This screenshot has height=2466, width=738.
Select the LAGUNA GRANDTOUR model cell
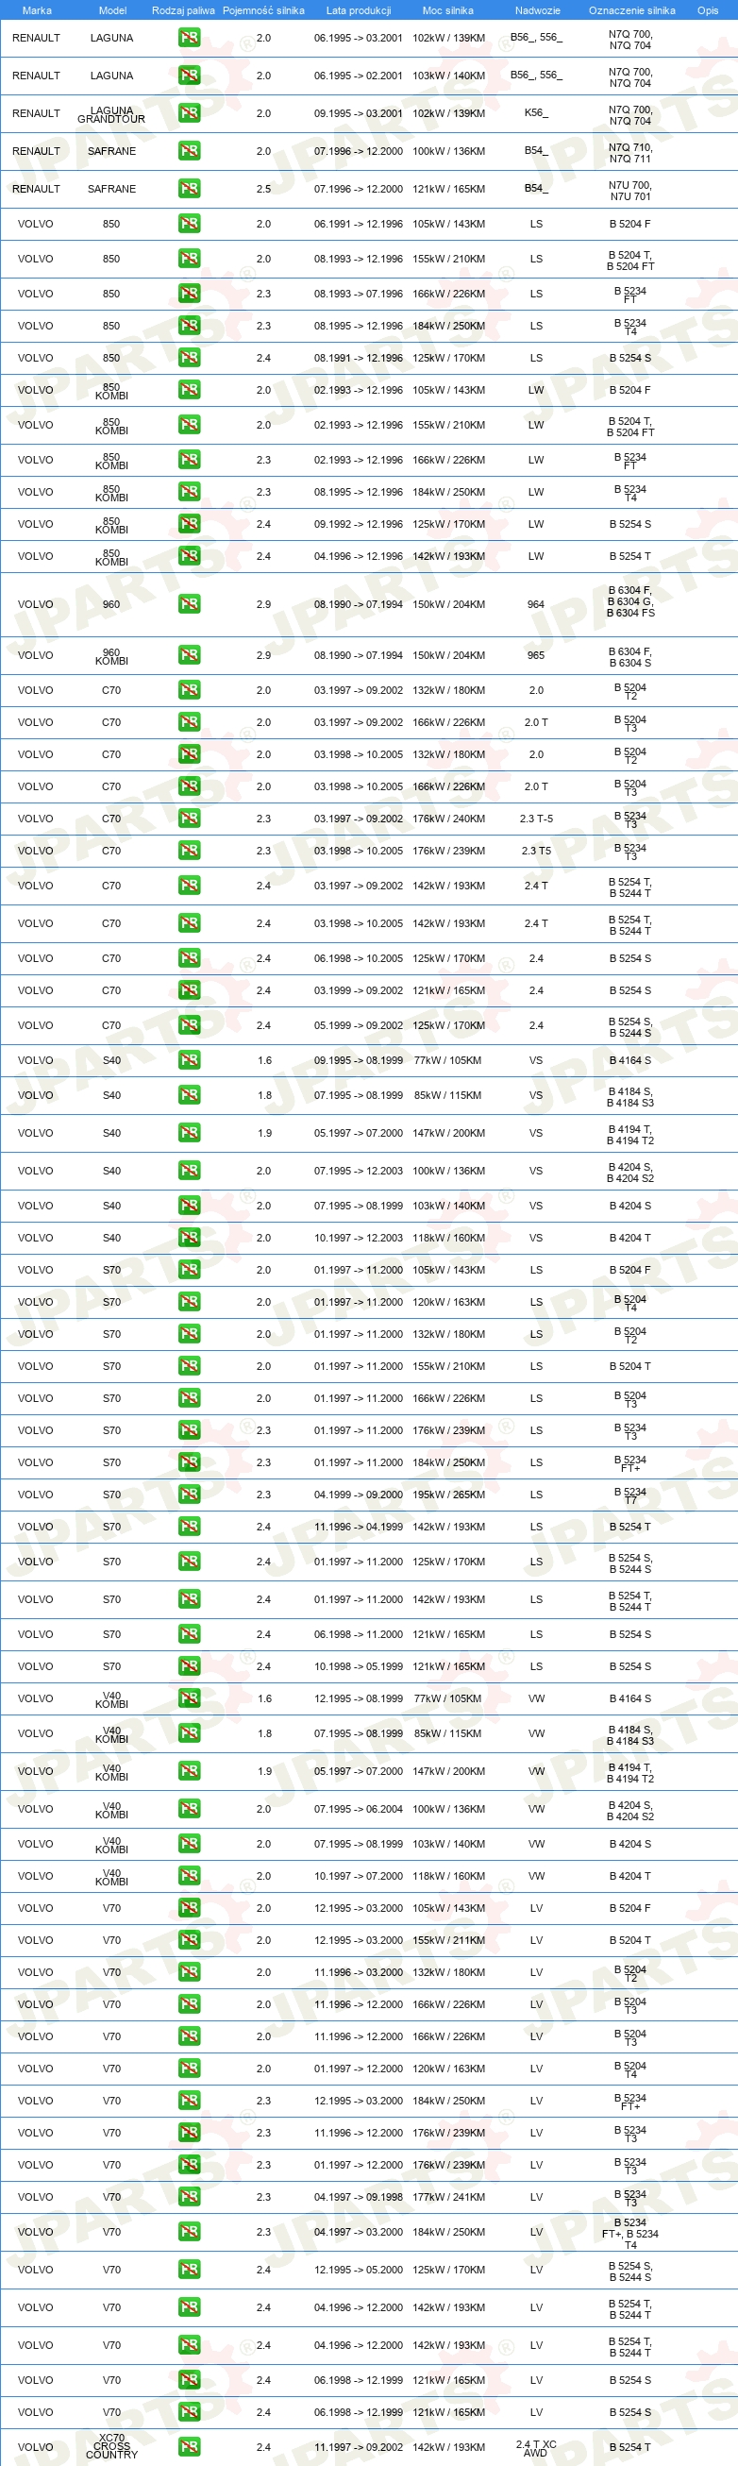point(111,115)
